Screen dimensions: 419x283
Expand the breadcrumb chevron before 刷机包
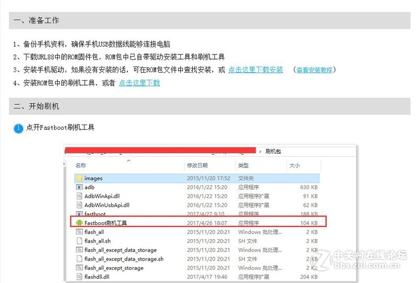coord(260,151)
